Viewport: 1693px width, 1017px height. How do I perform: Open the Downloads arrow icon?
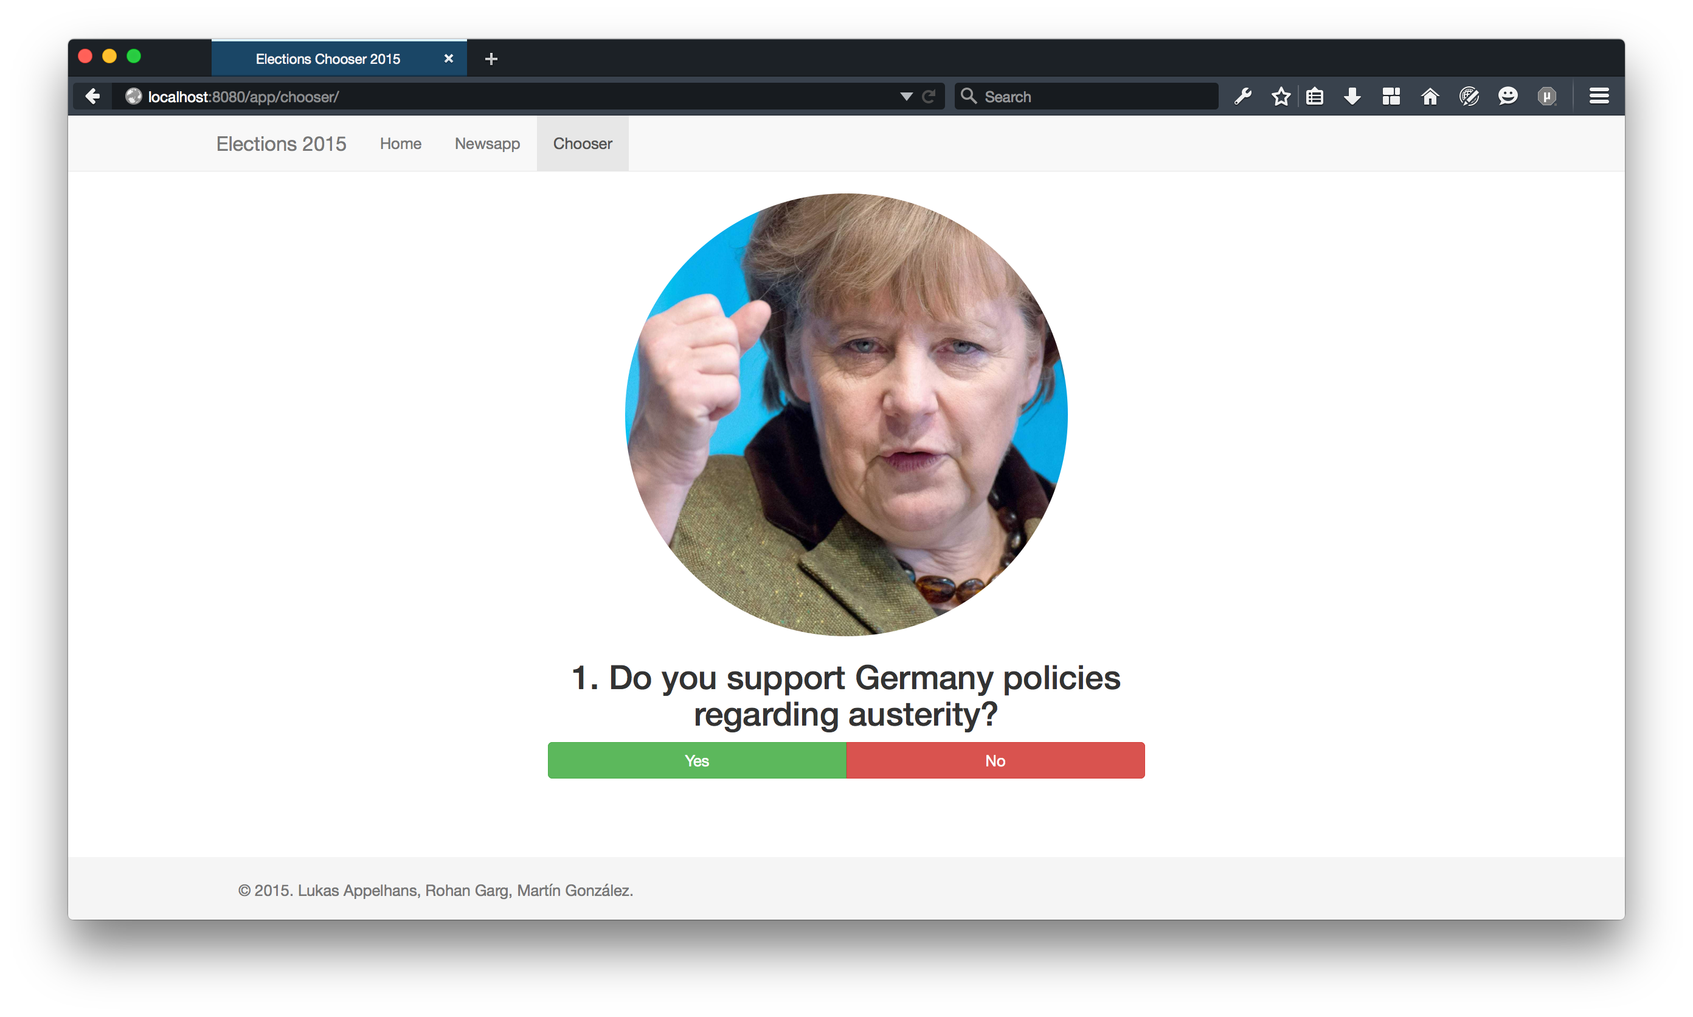(1352, 97)
